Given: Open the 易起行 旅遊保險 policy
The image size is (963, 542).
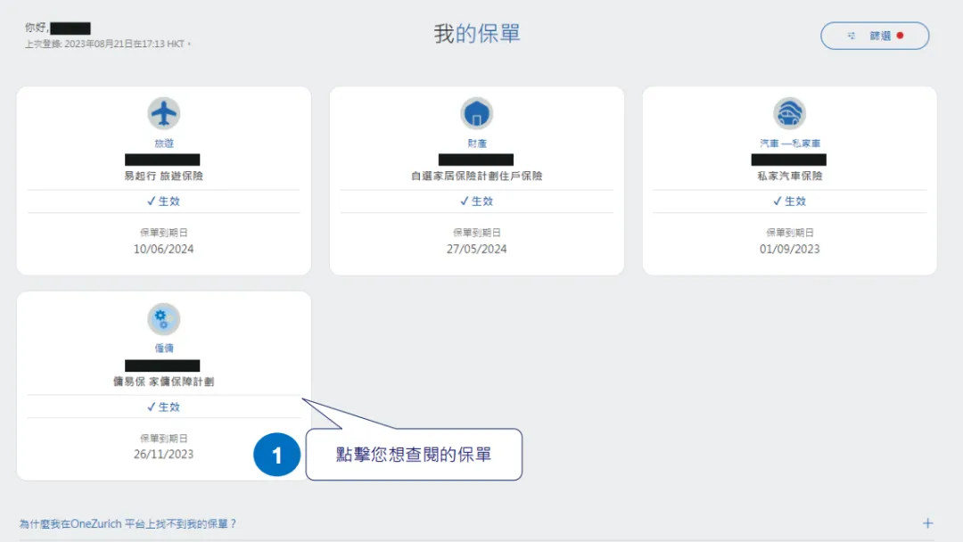Looking at the screenshot, I should [163, 176].
